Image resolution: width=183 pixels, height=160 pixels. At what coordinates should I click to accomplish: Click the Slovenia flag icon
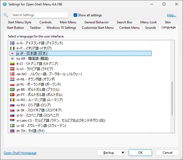[12, 115]
